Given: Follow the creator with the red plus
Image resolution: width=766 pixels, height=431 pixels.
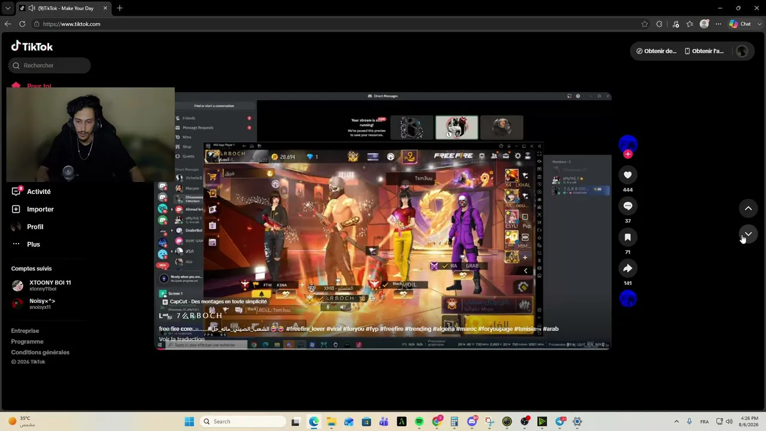Looking at the screenshot, I should point(628,154).
